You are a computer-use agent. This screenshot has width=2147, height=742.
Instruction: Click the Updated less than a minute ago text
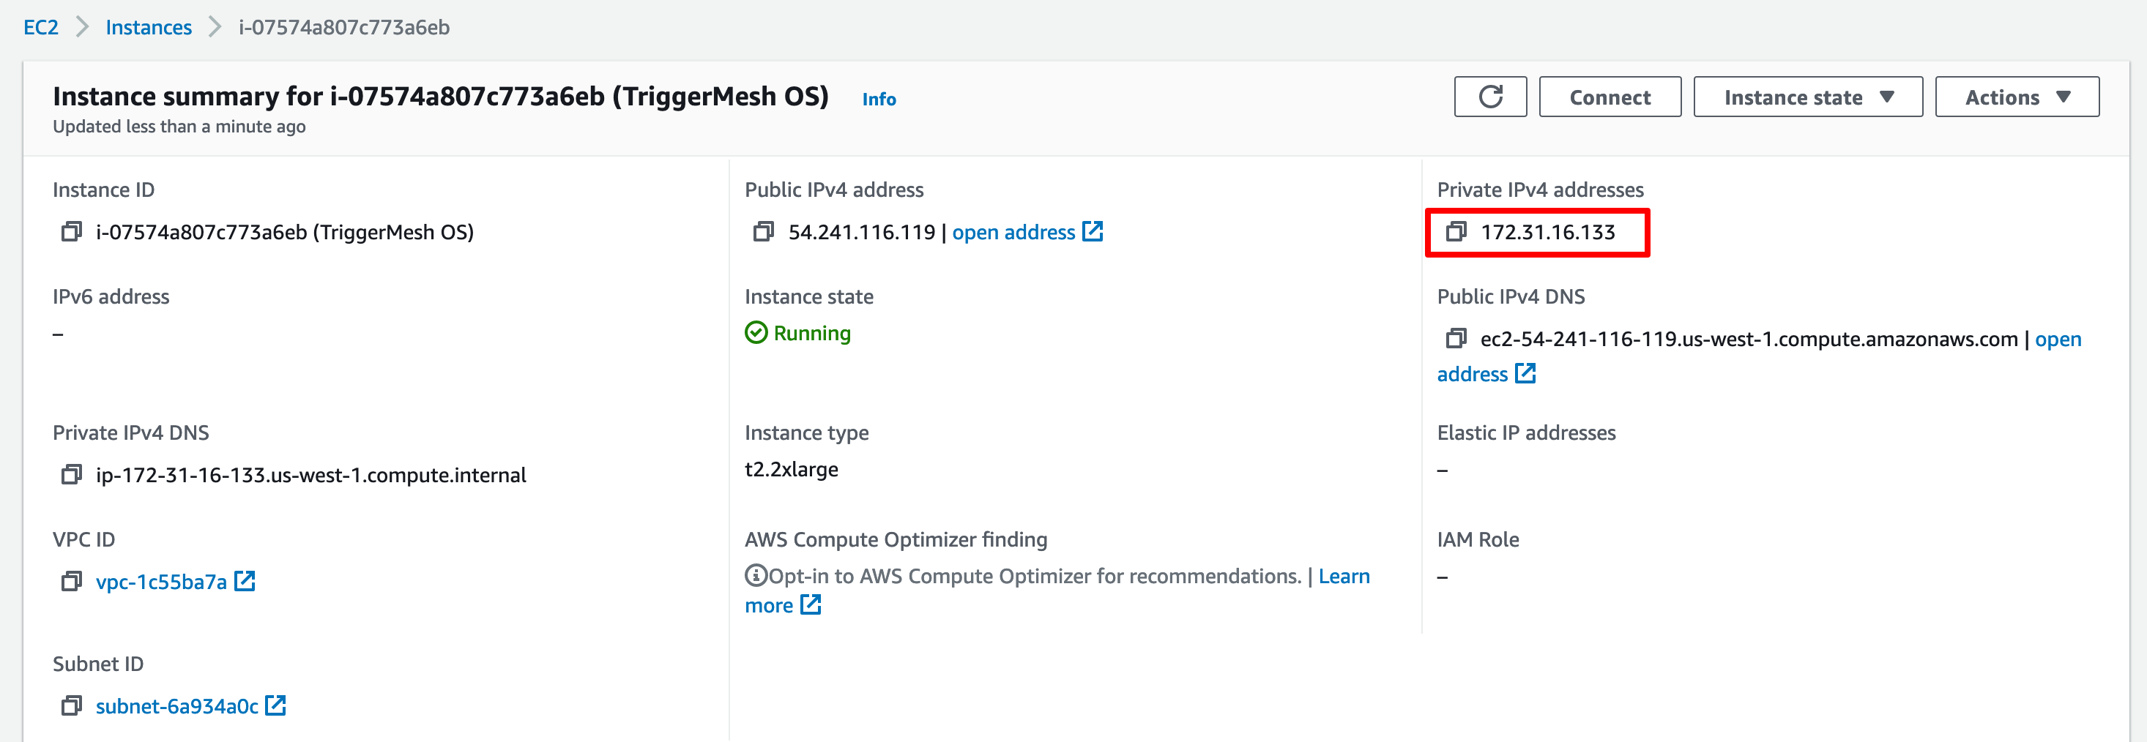tap(179, 127)
